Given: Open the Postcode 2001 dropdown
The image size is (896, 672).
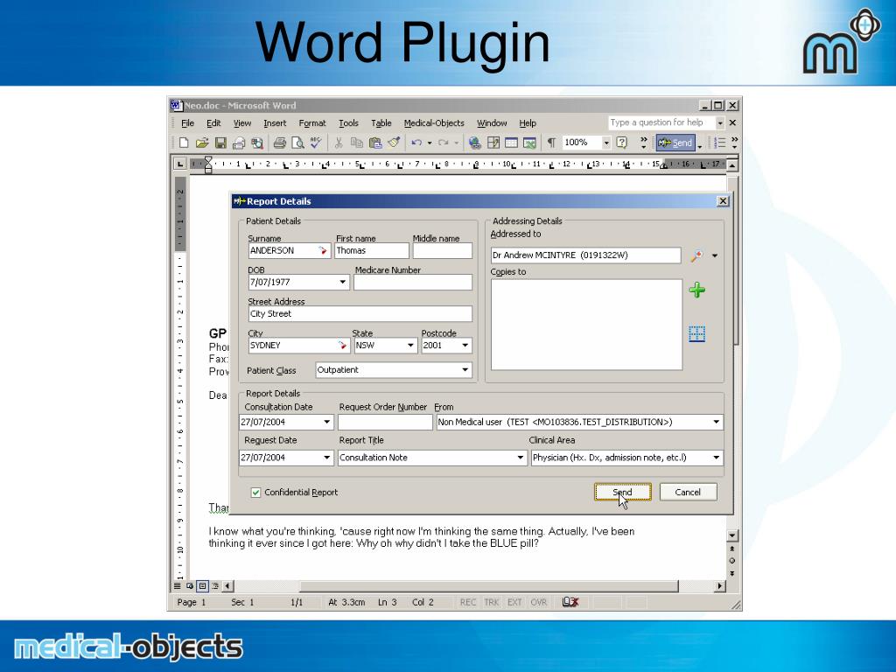Looking at the screenshot, I should 465,346.
